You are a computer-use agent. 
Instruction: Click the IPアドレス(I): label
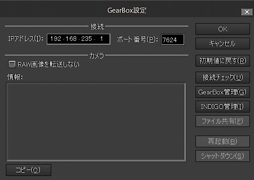pyautogui.click(x=25, y=39)
